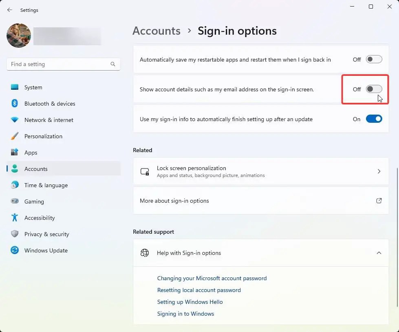Click the Sign-in options heading
The width and height of the screenshot is (399, 332).
(x=237, y=31)
